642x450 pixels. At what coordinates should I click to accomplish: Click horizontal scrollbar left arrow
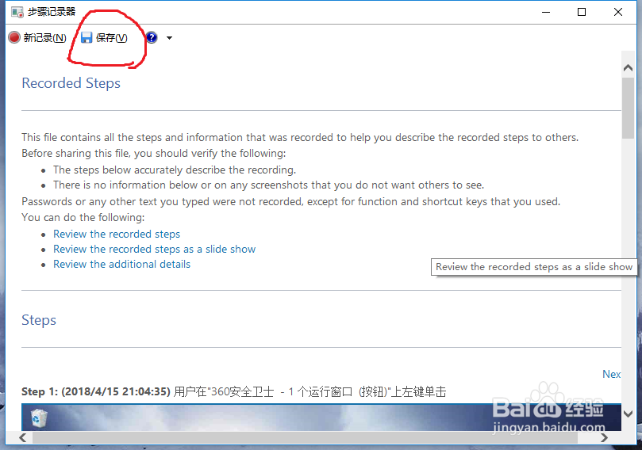pos(23,438)
